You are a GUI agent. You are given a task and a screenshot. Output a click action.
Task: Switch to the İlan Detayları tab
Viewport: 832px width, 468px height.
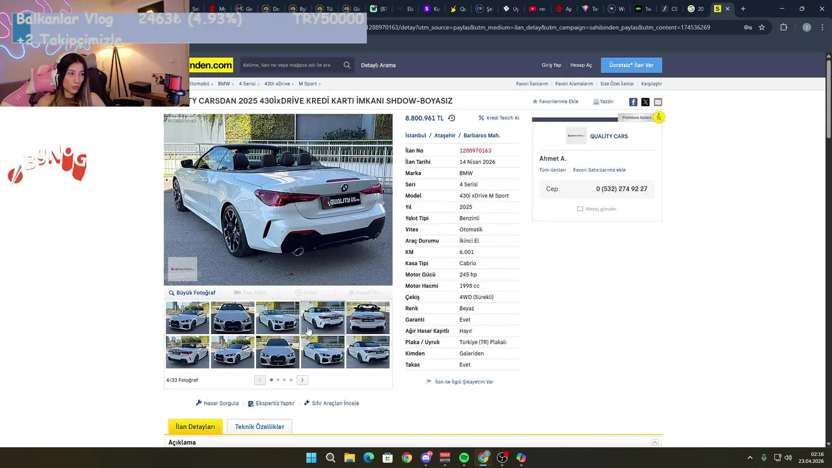pos(195,426)
